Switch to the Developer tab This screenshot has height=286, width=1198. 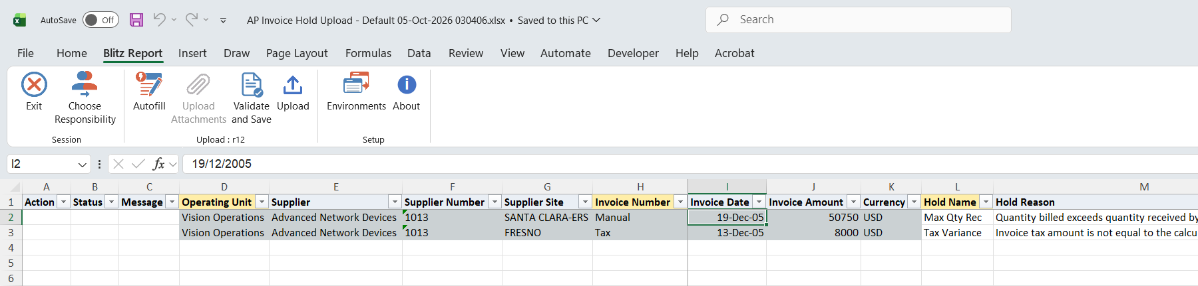click(633, 53)
